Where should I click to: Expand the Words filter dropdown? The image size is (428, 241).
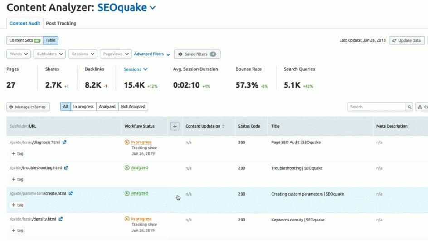tap(19, 54)
